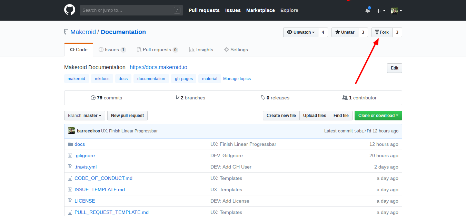The width and height of the screenshot is (466, 216).
Task: Click the commits history icon showing 79 commits
Action: [93, 98]
